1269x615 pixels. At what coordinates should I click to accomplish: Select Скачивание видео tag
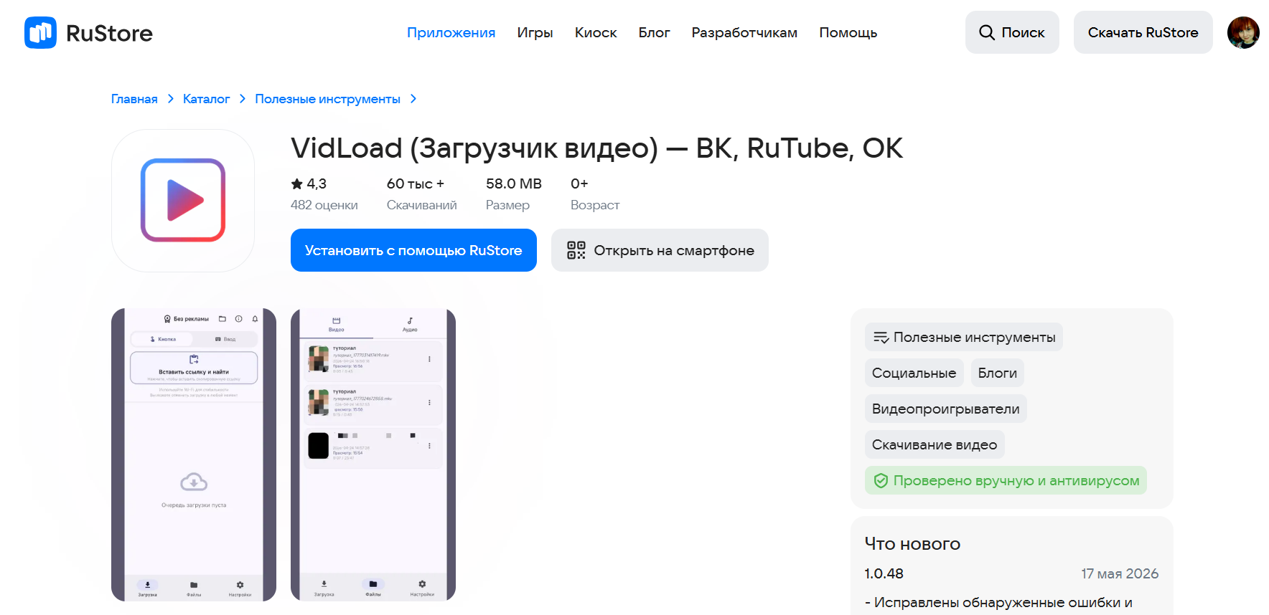click(x=935, y=444)
